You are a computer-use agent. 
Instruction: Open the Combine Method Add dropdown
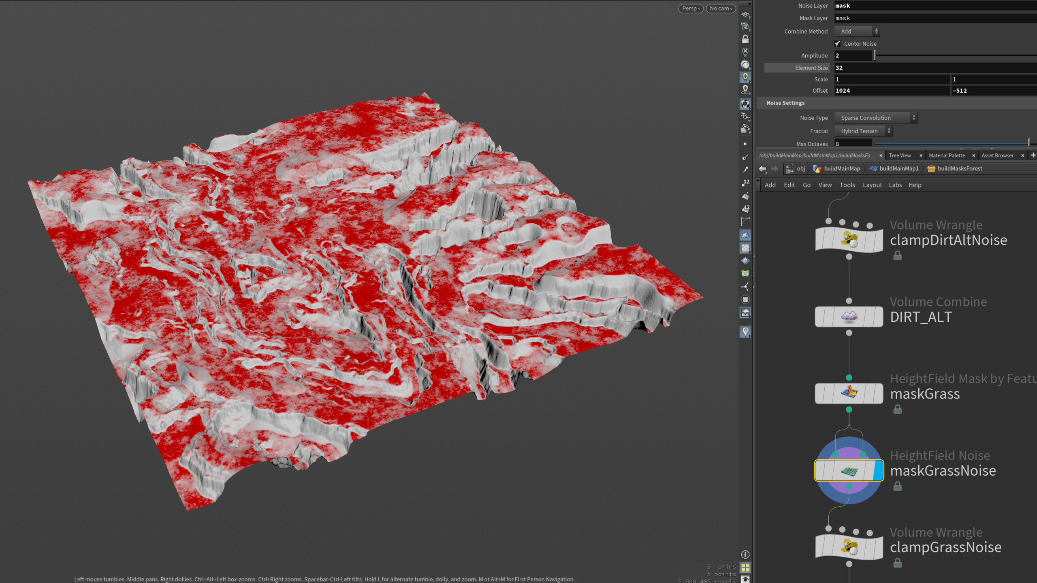tap(856, 31)
